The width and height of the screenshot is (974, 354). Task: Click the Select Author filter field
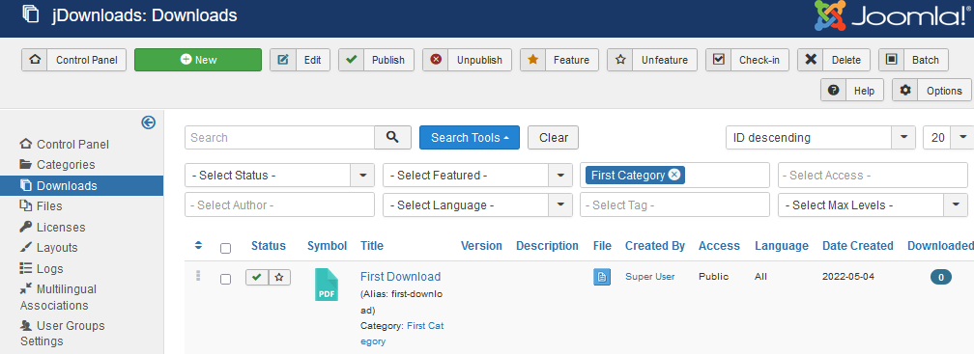point(279,205)
